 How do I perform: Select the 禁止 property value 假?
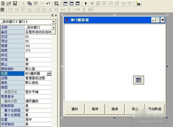(x=38, y=64)
